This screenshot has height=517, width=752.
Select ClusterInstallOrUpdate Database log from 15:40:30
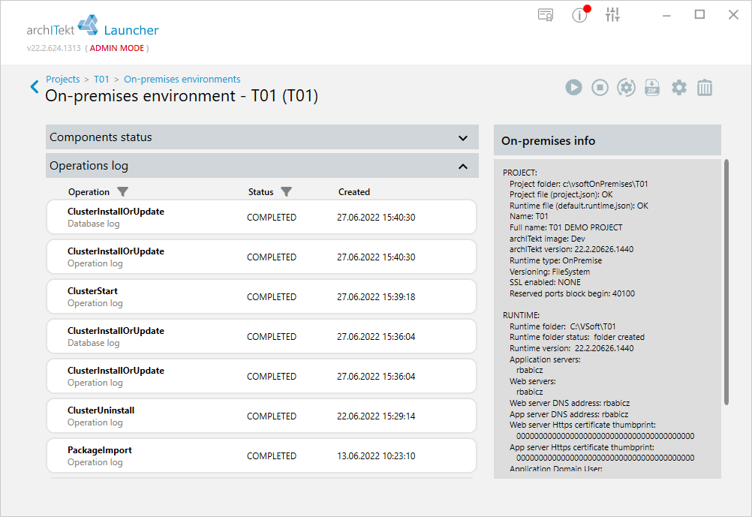(261, 218)
